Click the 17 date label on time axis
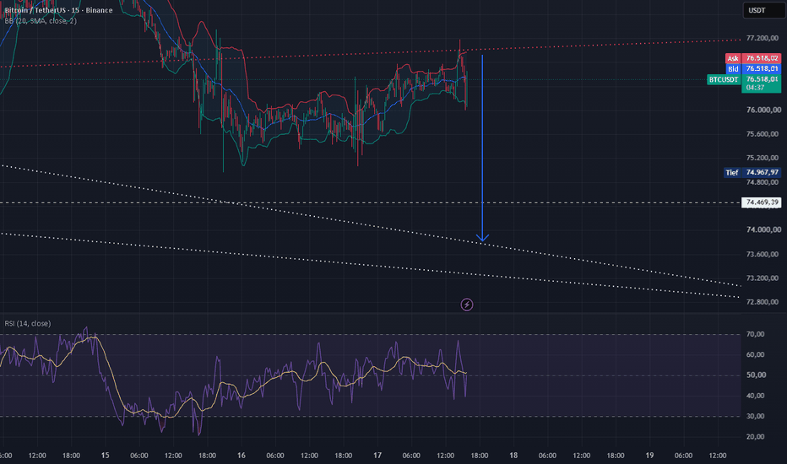 point(377,456)
